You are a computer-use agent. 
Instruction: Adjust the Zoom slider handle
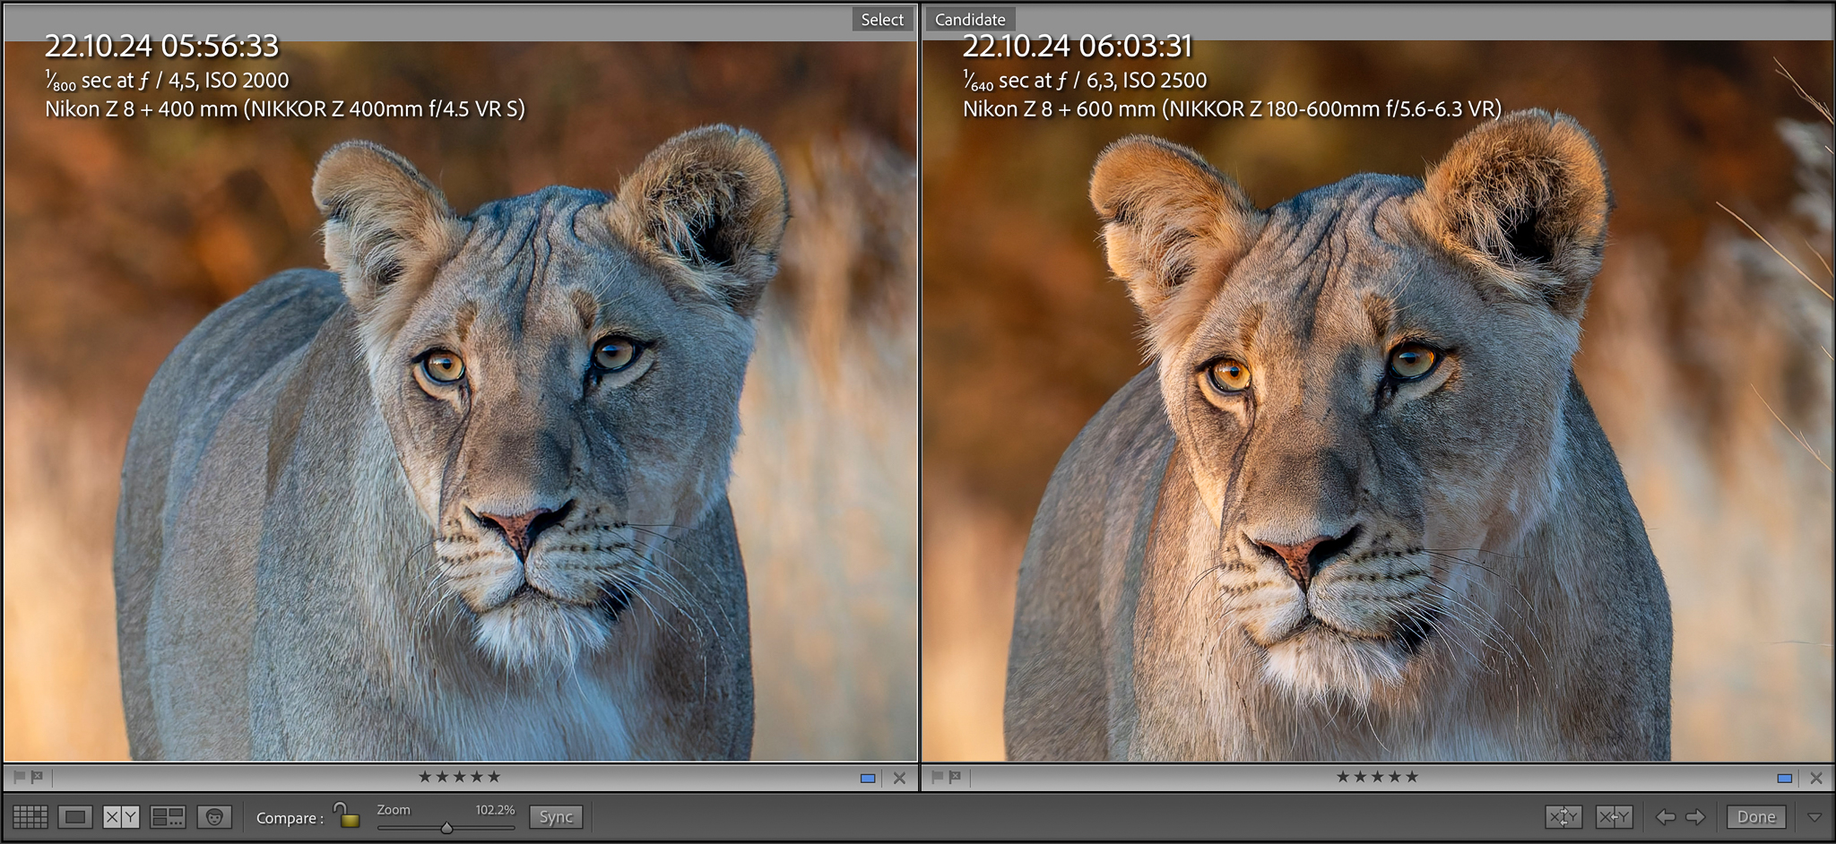click(x=446, y=828)
